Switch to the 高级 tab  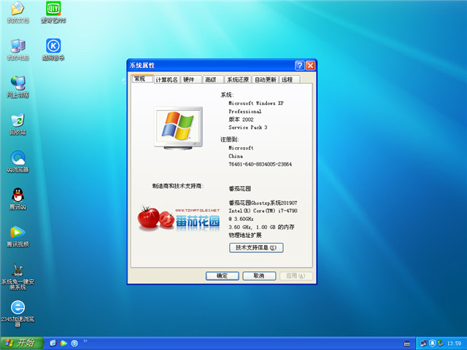[213, 79]
